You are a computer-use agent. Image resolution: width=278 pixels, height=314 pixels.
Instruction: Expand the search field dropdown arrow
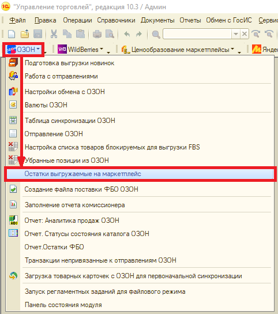tap(236, 34)
